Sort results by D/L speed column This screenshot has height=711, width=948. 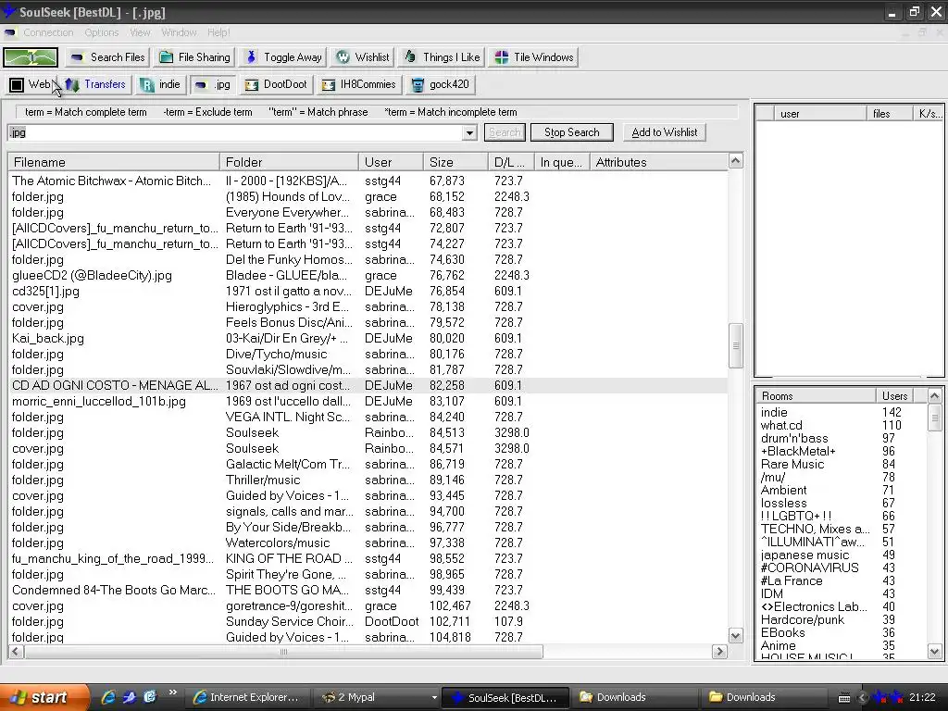511,162
